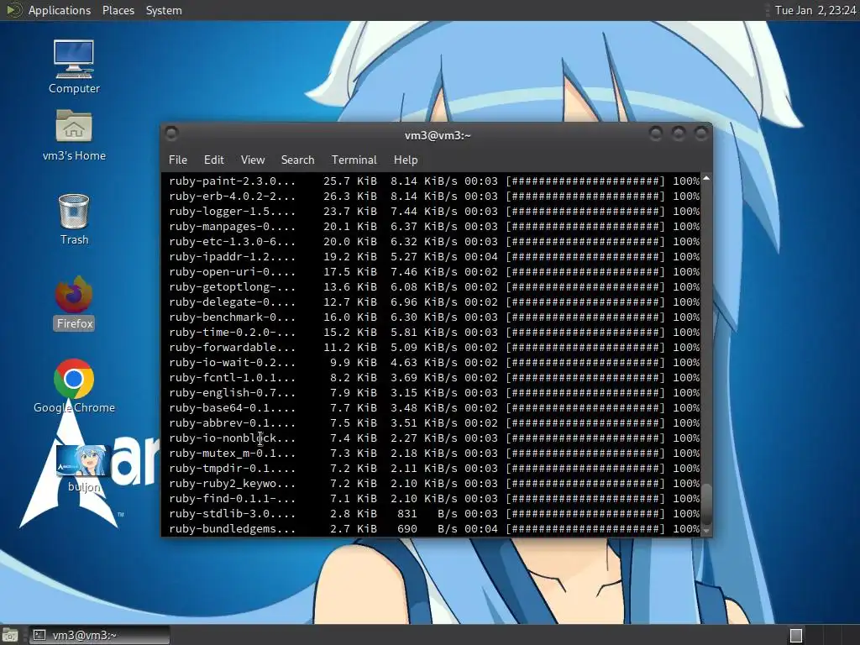Click the ruby-logger-1.5 line
The height and width of the screenshot is (645, 860).
(434, 211)
